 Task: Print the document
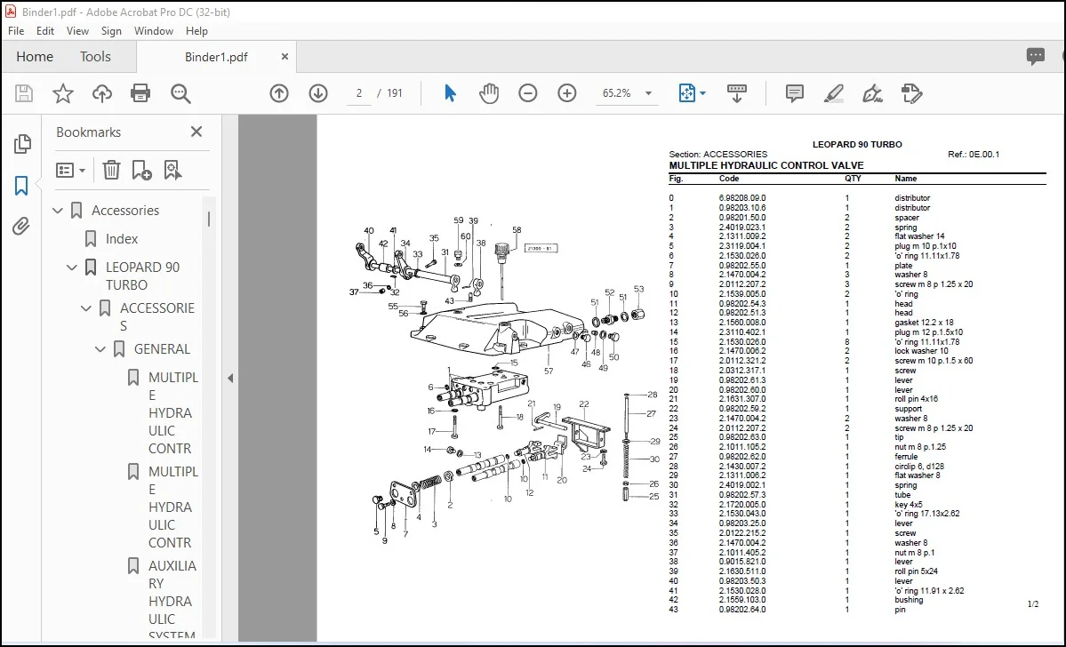click(x=140, y=93)
